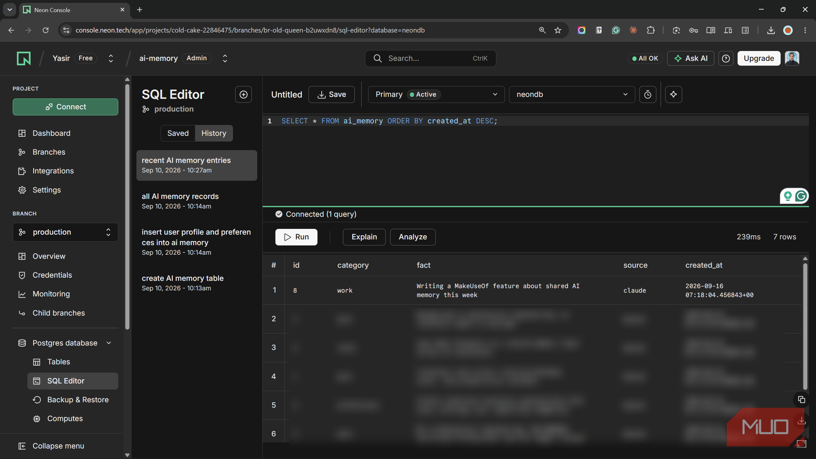Click the Neon logo home icon

pyautogui.click(x=24, y=58)
